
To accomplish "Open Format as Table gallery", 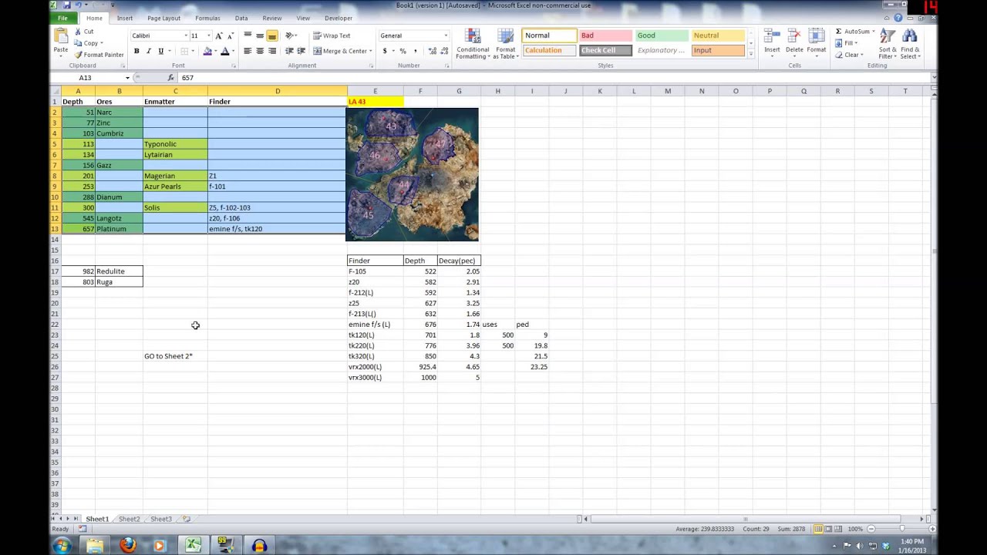I will 506,44.
